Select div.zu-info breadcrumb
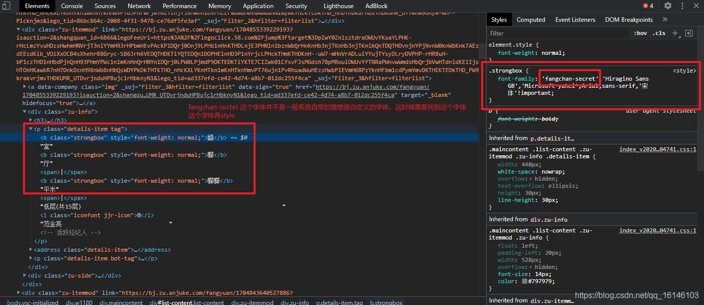 click(295, 302)
